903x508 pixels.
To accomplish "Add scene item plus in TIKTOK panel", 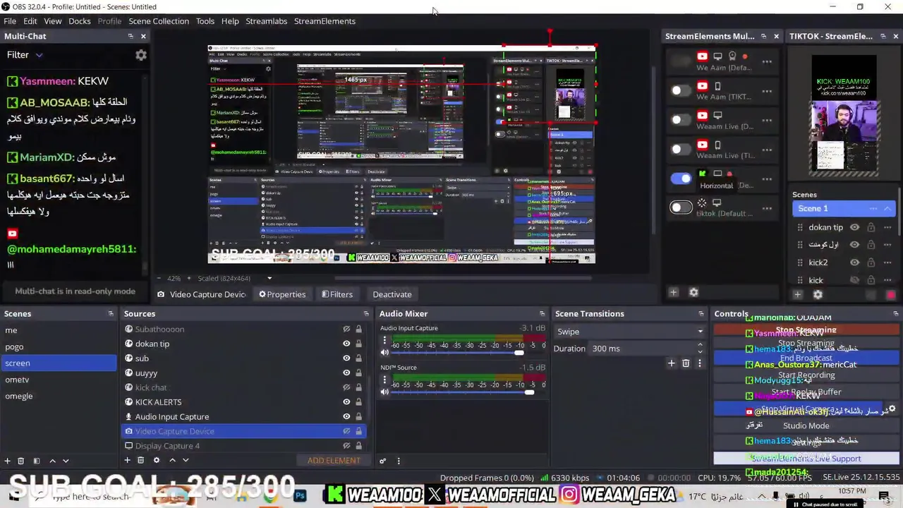I will [797, 295].
